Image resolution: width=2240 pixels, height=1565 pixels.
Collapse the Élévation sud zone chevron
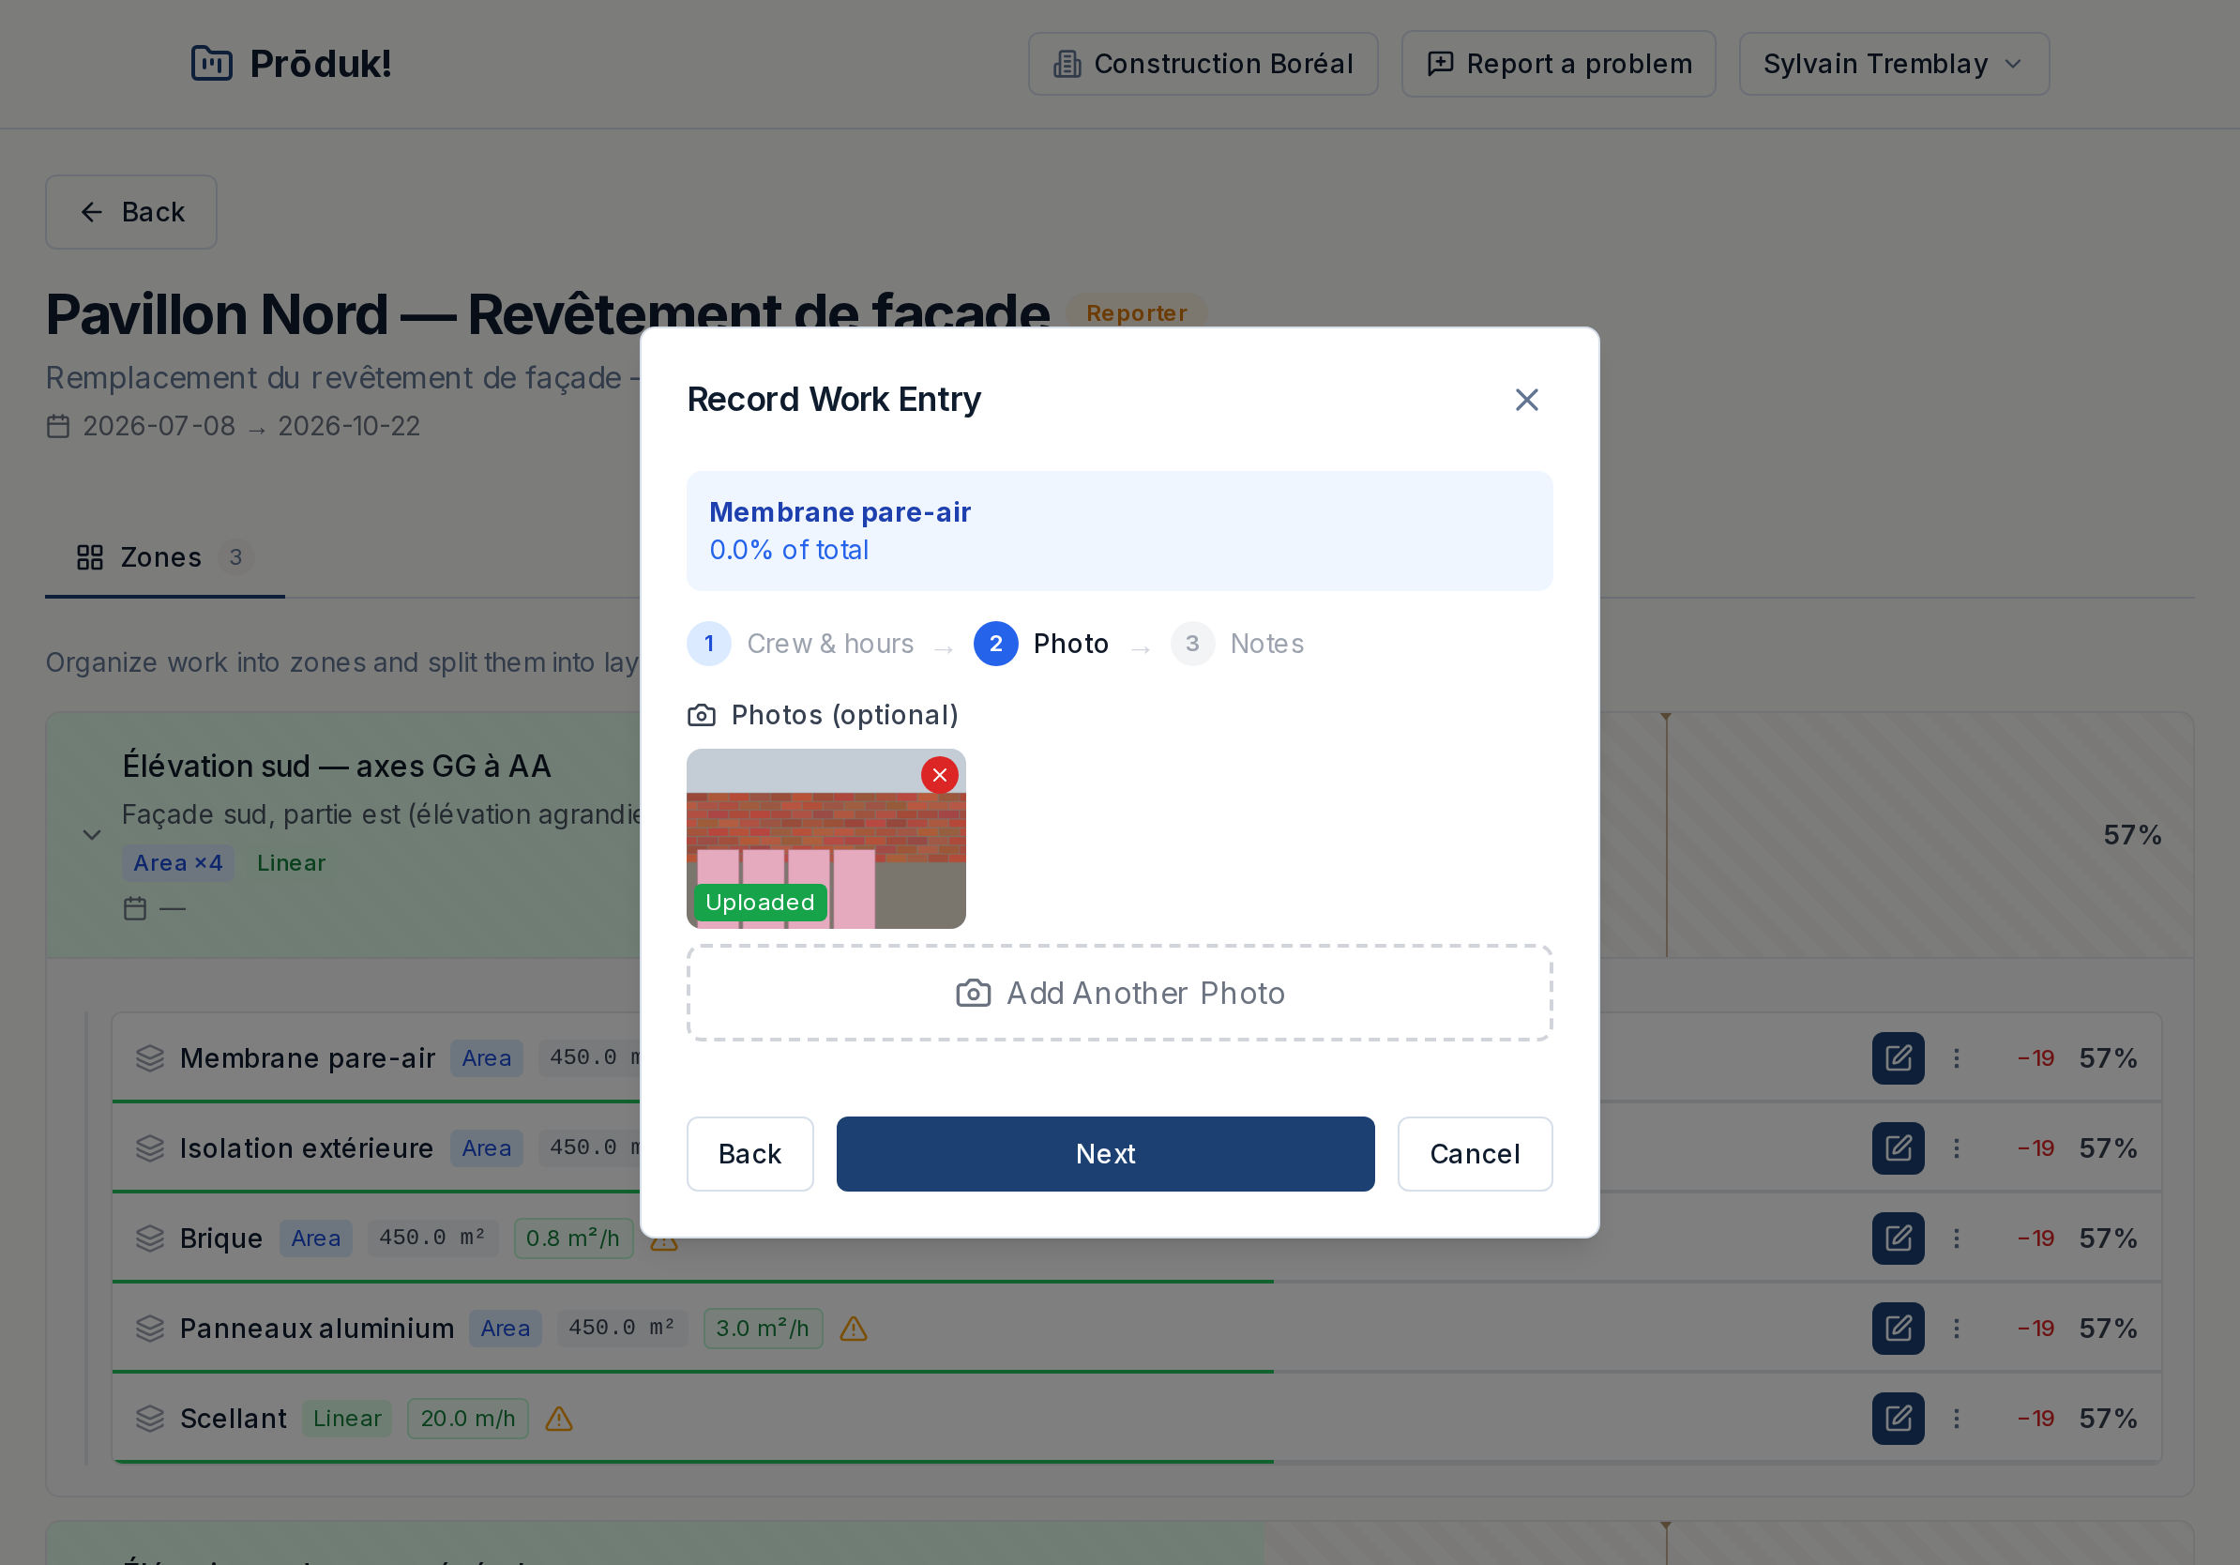92,835
